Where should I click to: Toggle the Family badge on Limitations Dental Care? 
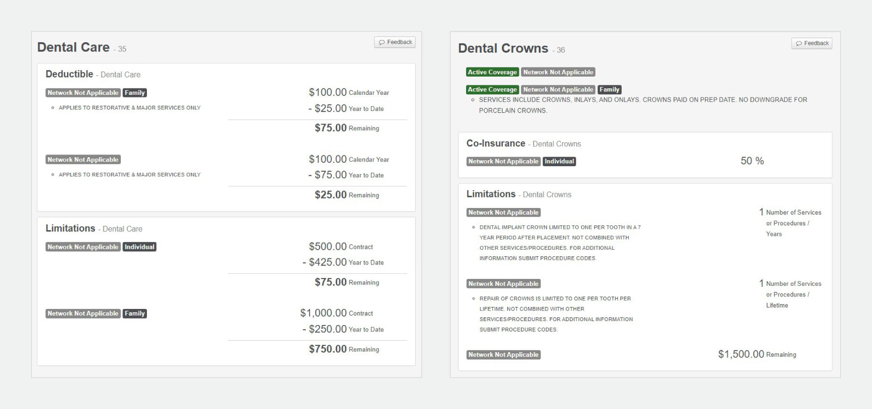tap(135, 313)
